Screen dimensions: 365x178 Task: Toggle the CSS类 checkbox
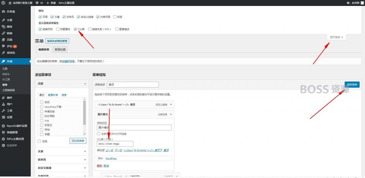[x=75, y=29]
